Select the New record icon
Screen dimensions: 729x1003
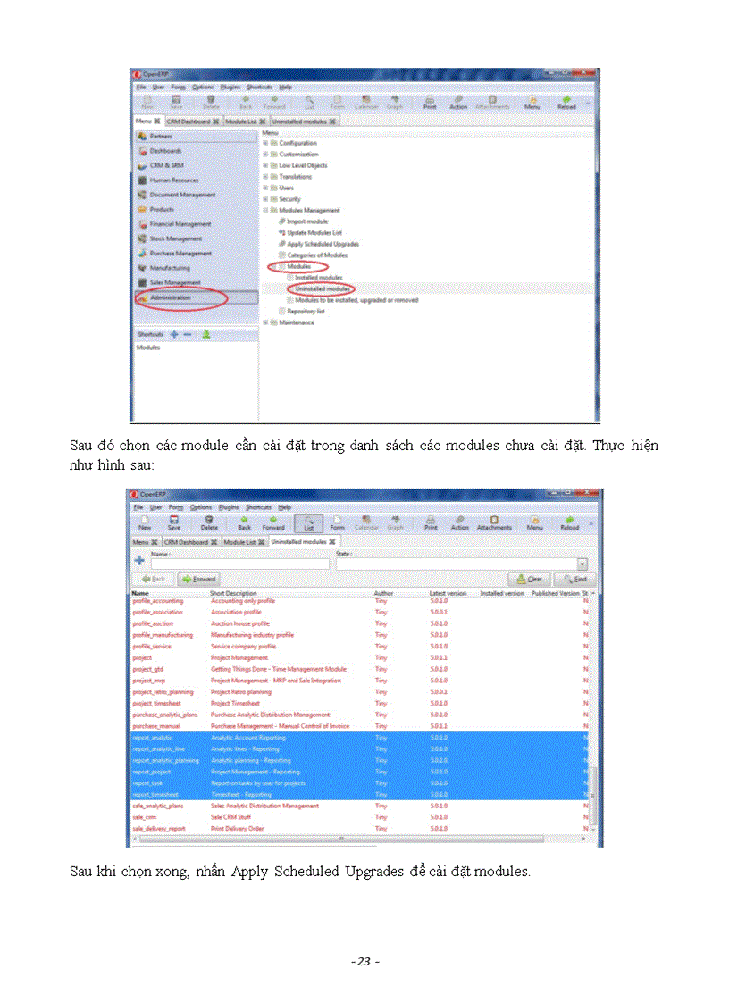(x=144, y=522)
